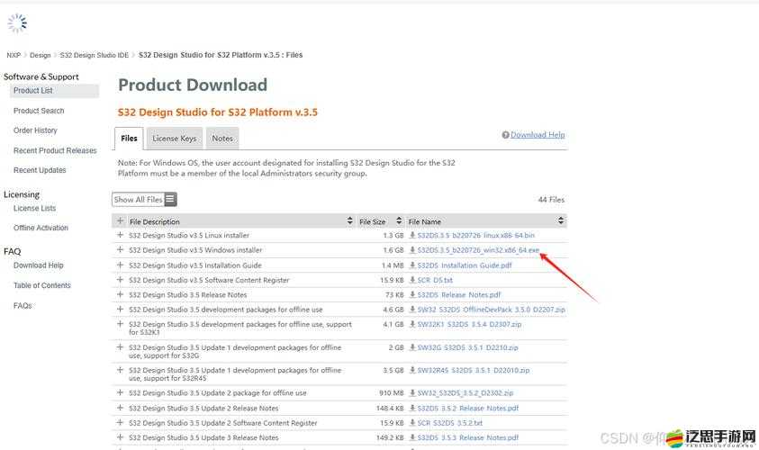Screen dimensions: 759x450
Task: Expand the Update 1 support for S32R45 row
Action: pyautogui.click(x=120, y=370)
